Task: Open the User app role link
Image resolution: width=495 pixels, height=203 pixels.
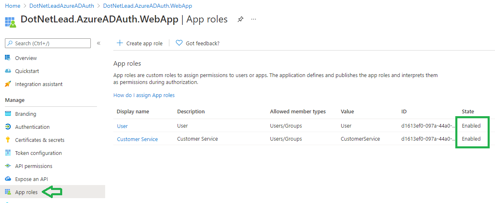Action: [x=122, y=126]
